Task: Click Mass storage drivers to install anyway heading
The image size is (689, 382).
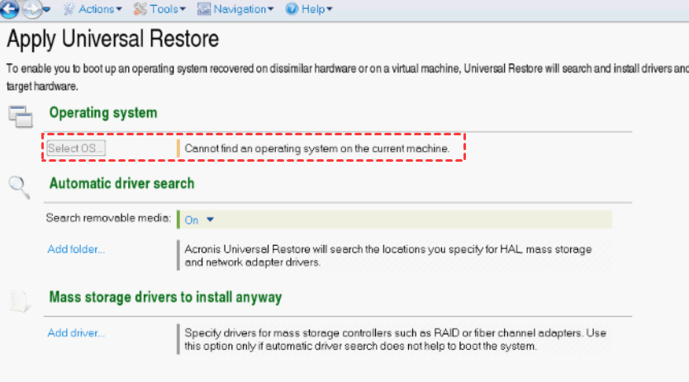Action: (x=165, y=297)
